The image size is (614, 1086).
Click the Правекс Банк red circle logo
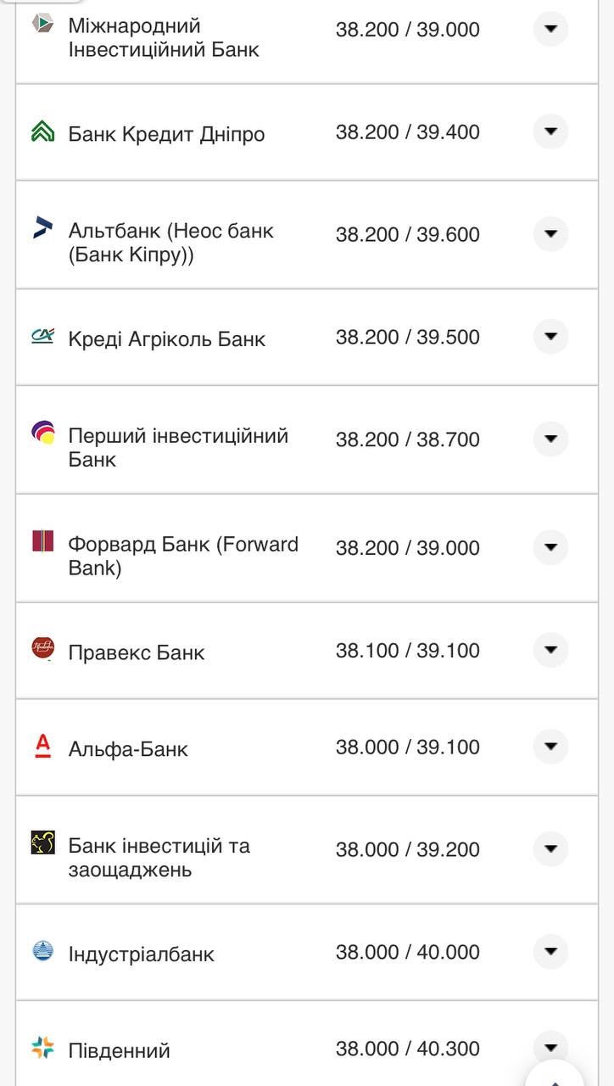(43, 649)
